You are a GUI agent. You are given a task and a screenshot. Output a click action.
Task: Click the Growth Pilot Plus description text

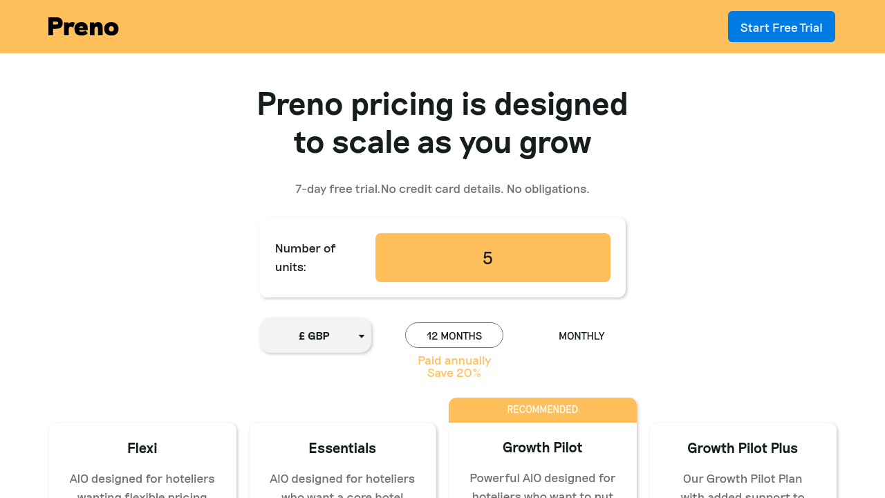point(743,486)
